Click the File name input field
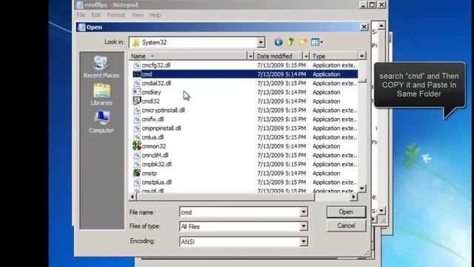The image size is (474, 267). [239, 212]
